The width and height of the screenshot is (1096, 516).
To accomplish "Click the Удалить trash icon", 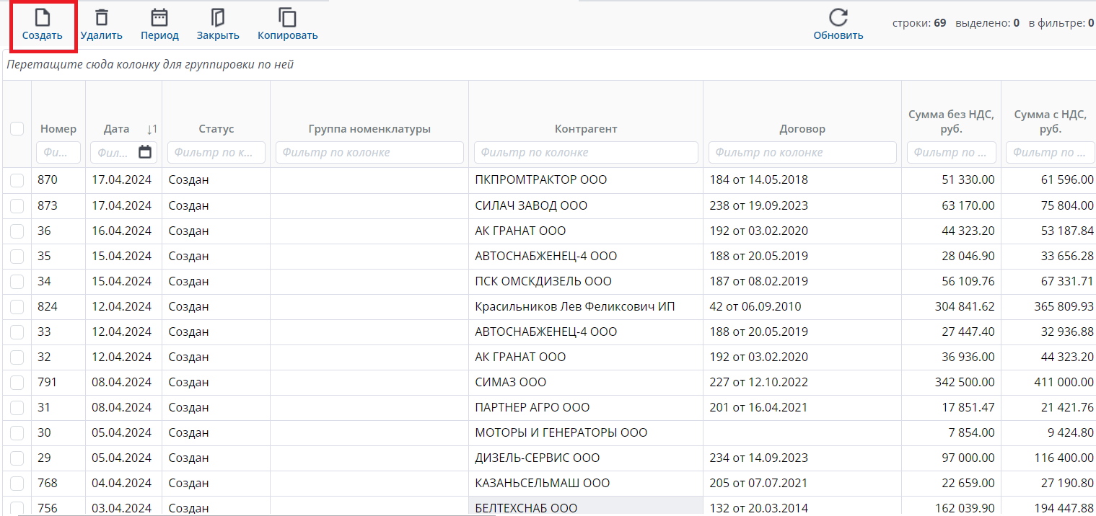I will (102, 19).
